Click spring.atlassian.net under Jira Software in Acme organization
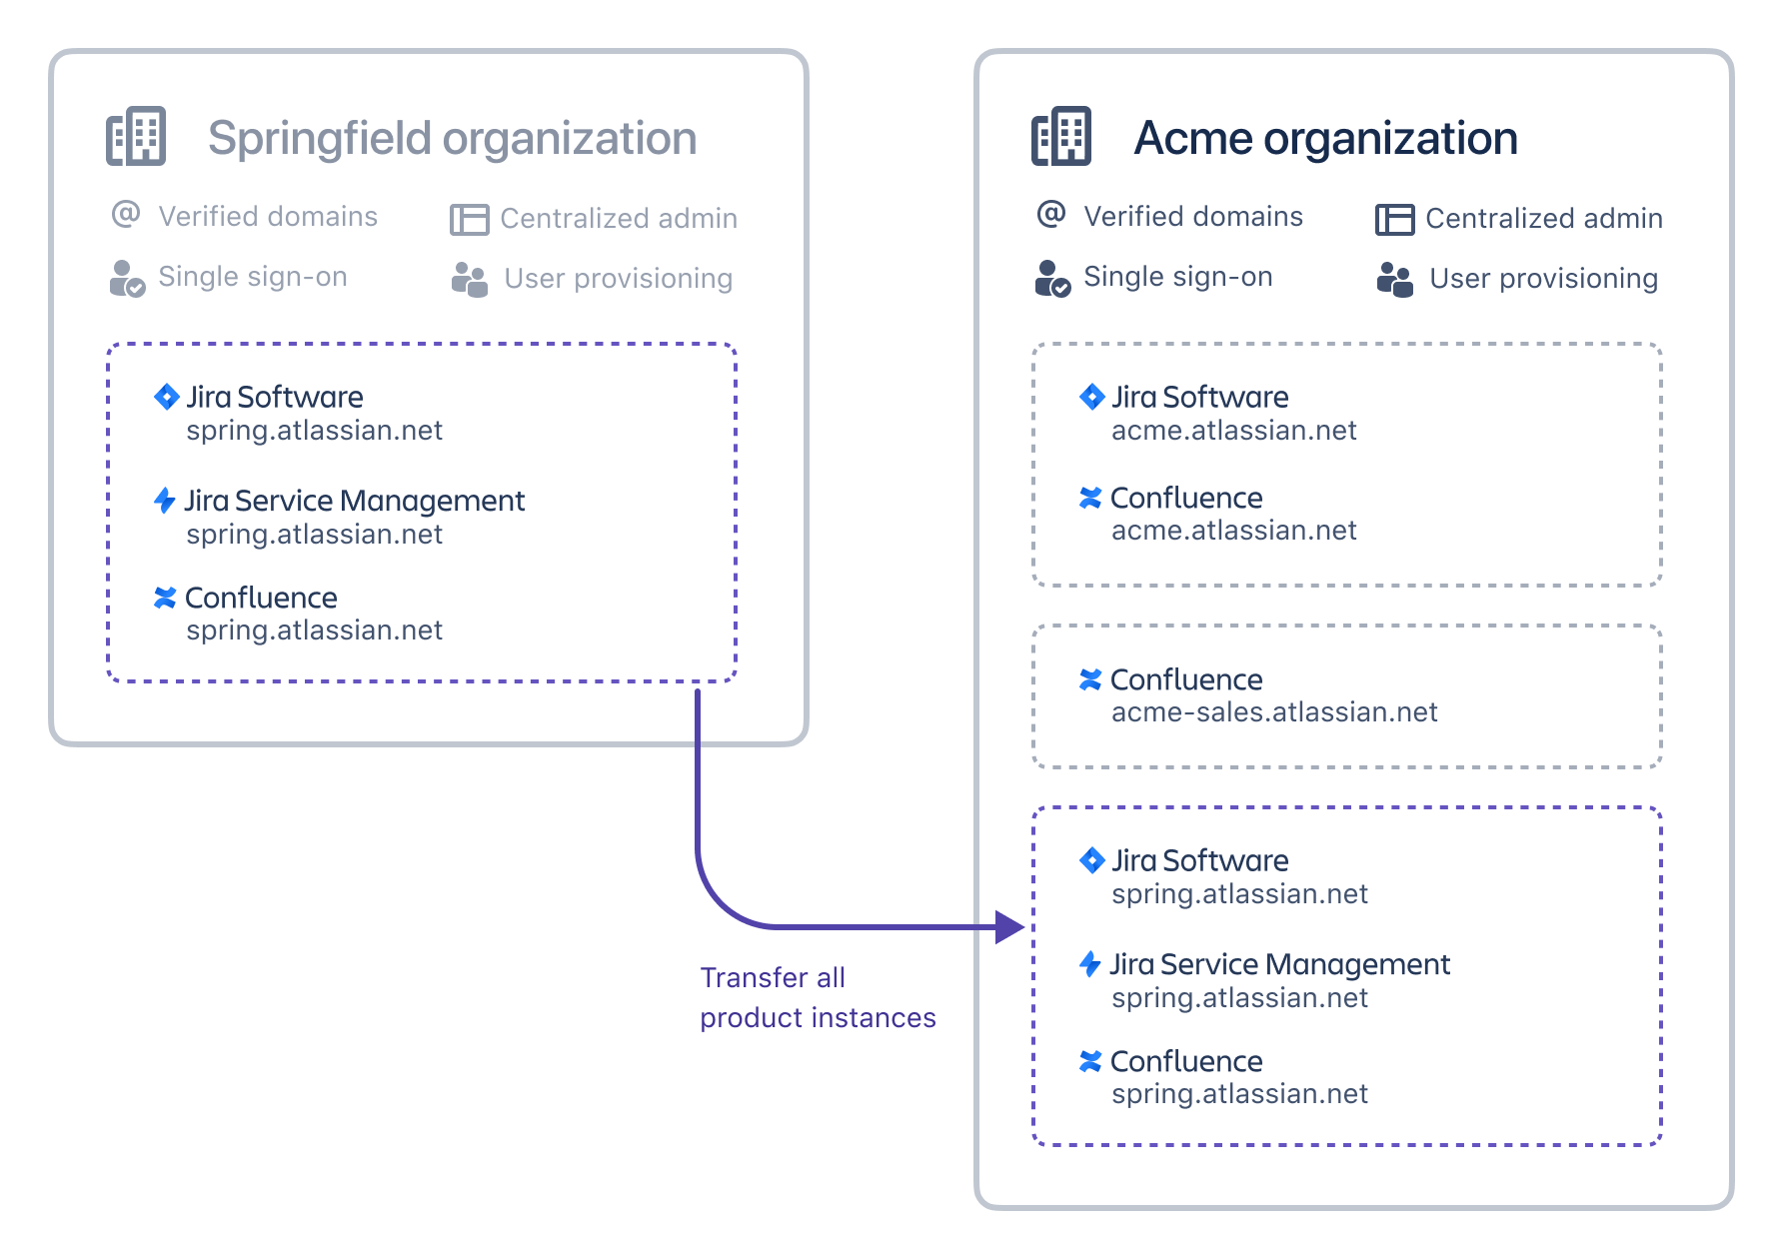 (x=1239, y=894)
